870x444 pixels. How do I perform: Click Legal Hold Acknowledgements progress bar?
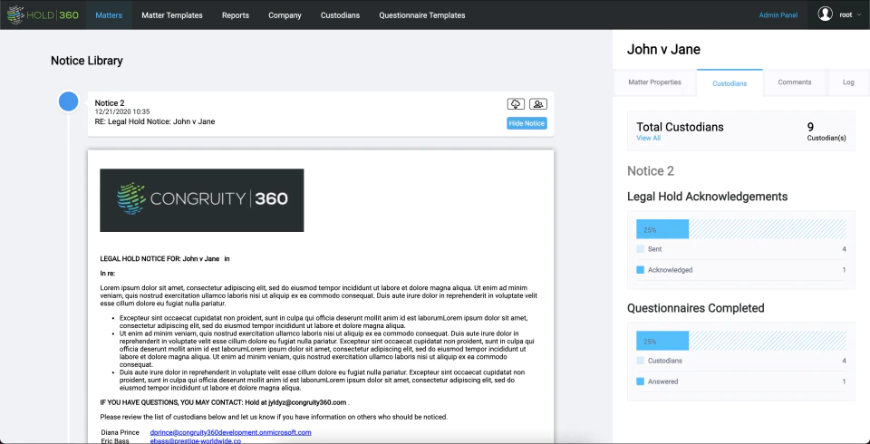tap(740, 229)
